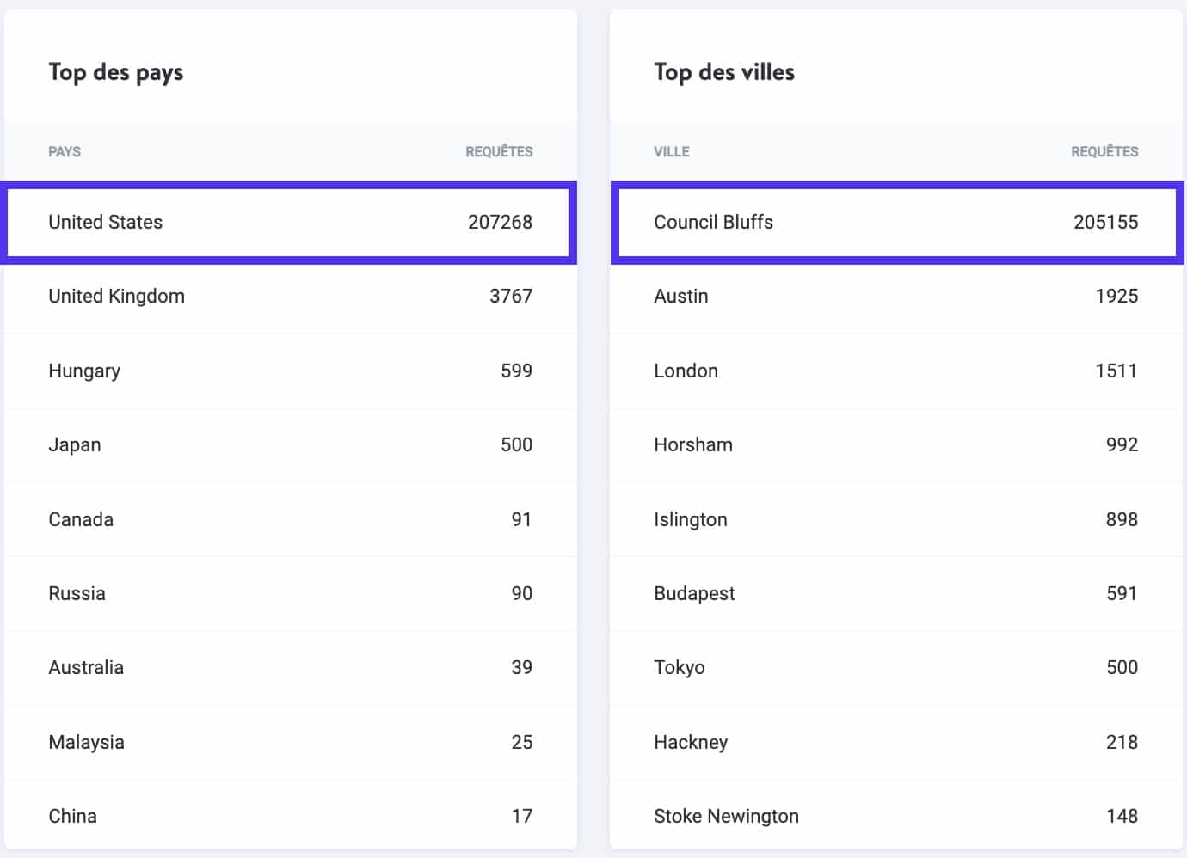Click the REQUÊTES header in Top des pays
The width and height of the screenshot is (1187, 858).
499,151
